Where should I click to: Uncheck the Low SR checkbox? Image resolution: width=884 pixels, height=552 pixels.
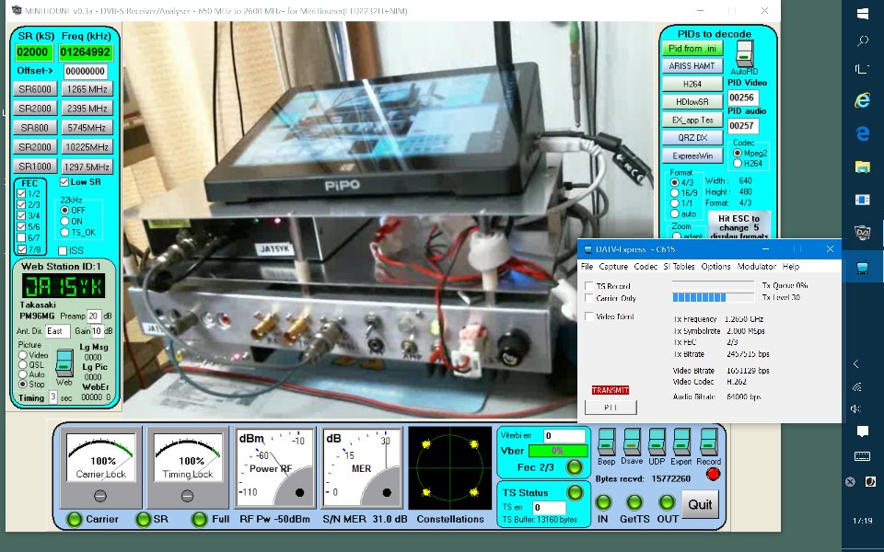point(64,182)
